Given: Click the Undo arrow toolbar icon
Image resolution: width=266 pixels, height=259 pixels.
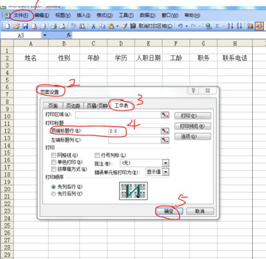Looking at the screenshot, I should (180, 26).
